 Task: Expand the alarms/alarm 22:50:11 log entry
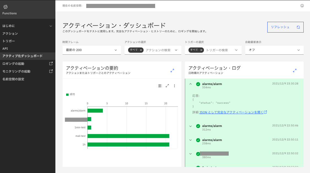click(190, 140)
